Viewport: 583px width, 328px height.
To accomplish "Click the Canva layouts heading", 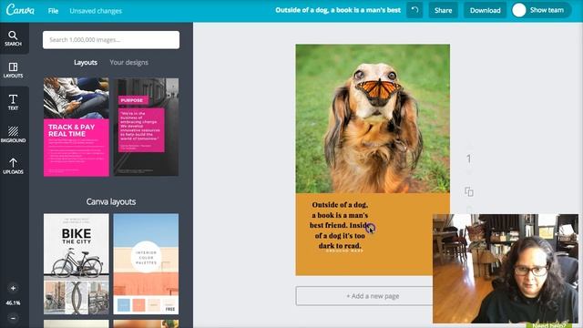I will click(x=111, y=201).
